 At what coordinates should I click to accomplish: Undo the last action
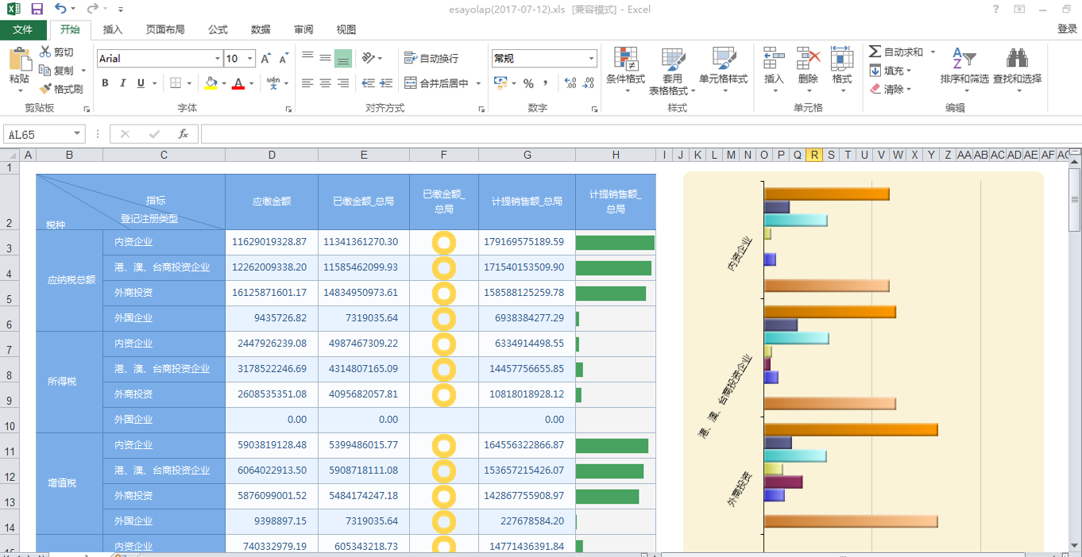(x=61, y=10)
